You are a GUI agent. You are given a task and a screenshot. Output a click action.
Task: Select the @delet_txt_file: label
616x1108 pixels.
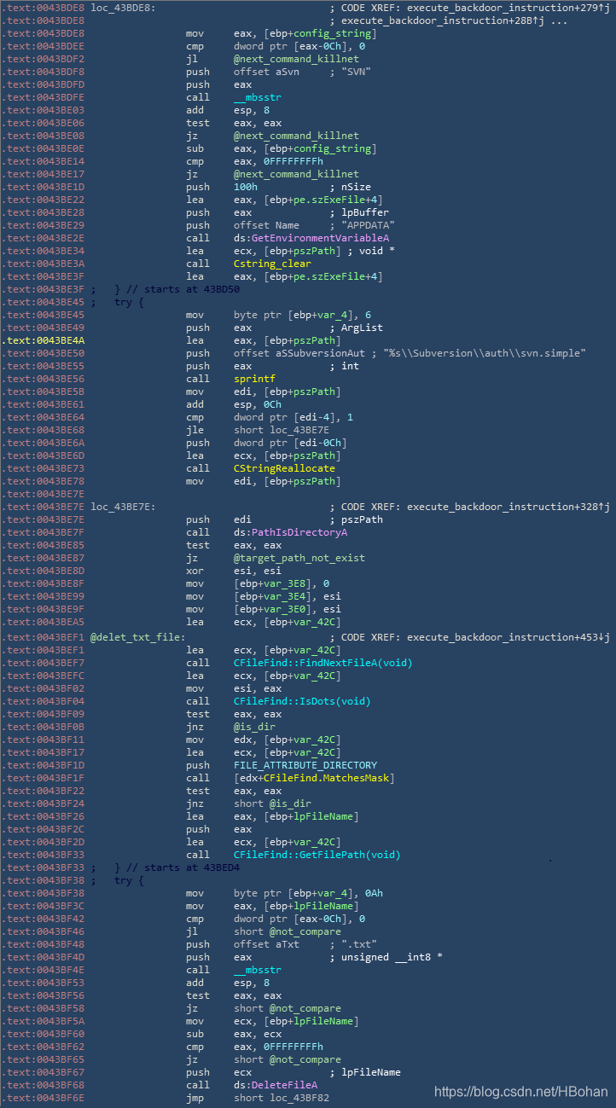click(137, 637)
